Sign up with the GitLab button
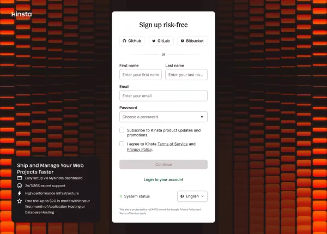The height and width of the screenshot is (234, 327). [x=161, y=41]
